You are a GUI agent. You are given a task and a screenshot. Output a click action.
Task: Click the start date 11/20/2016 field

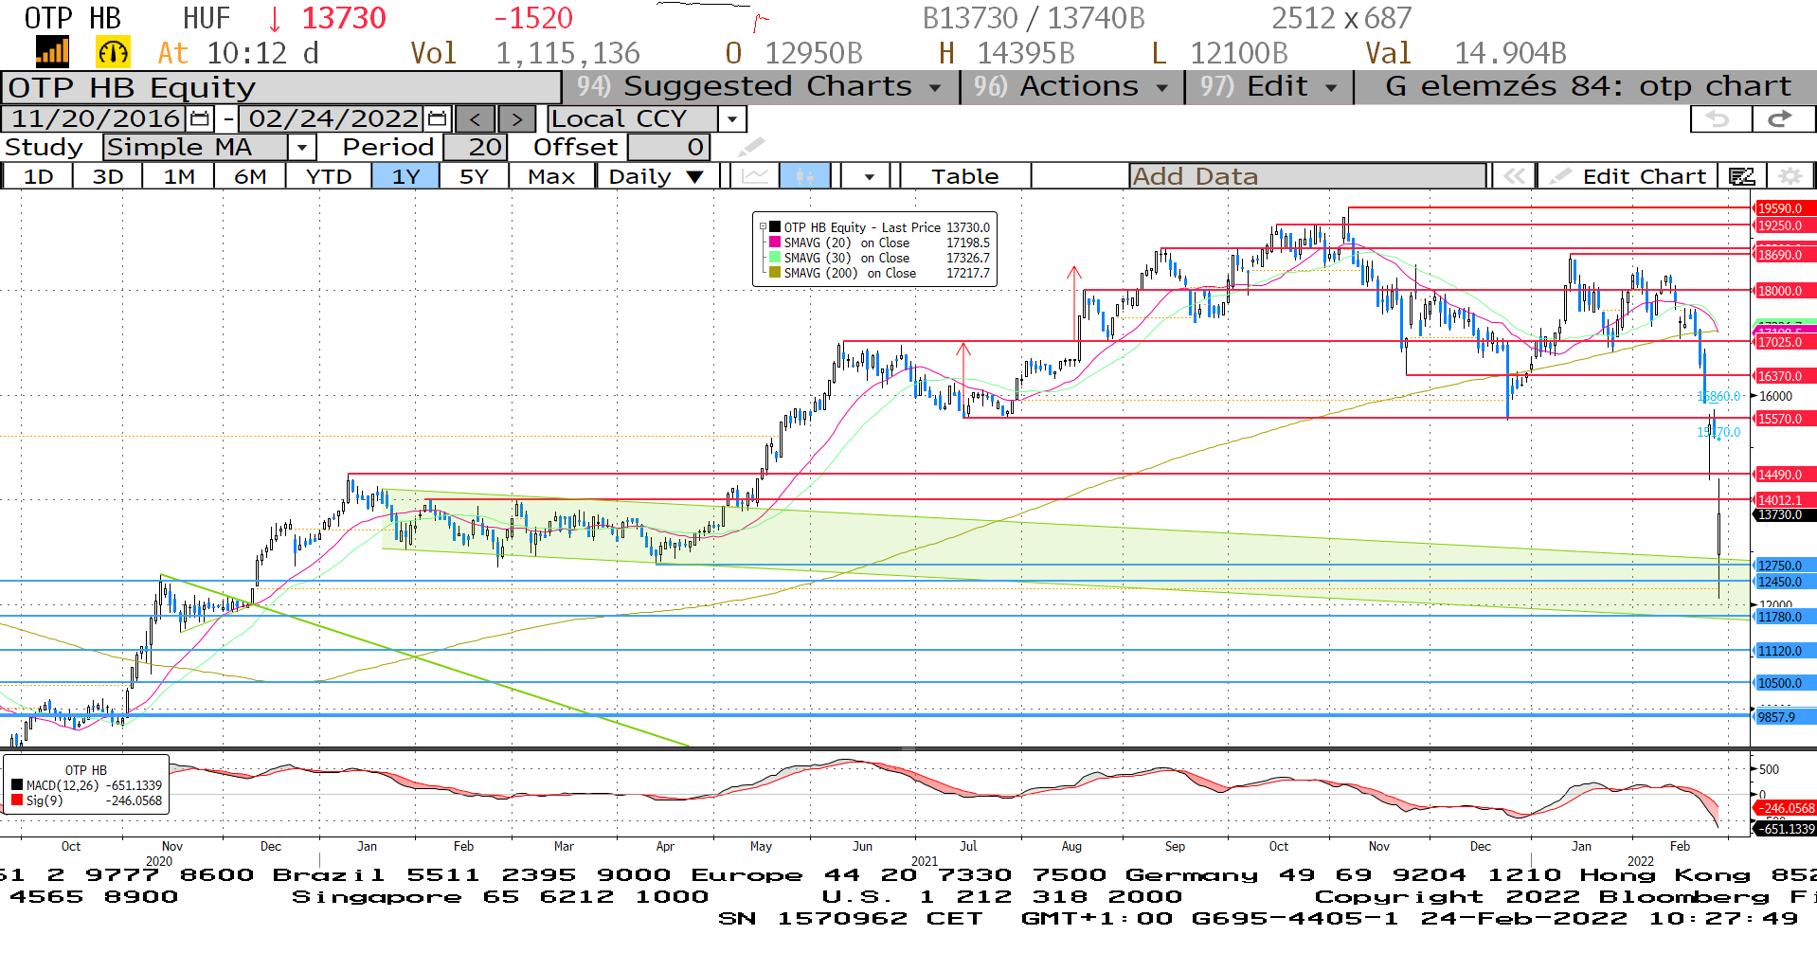coord(95,118)
